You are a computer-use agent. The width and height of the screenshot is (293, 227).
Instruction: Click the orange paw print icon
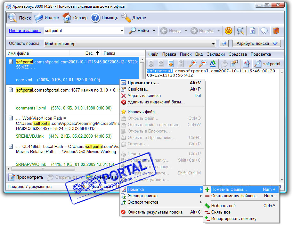coord(228,31)
